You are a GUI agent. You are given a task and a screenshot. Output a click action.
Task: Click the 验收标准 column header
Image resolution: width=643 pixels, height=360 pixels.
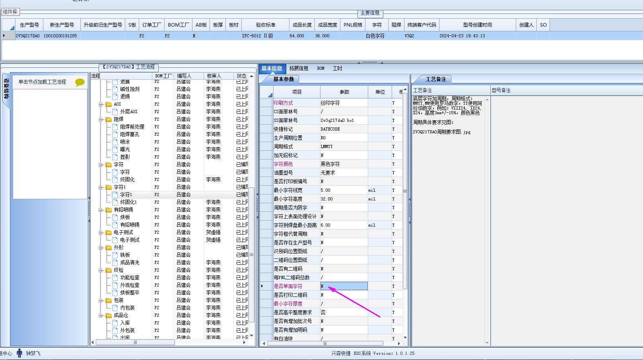click(x=266, y=25)
